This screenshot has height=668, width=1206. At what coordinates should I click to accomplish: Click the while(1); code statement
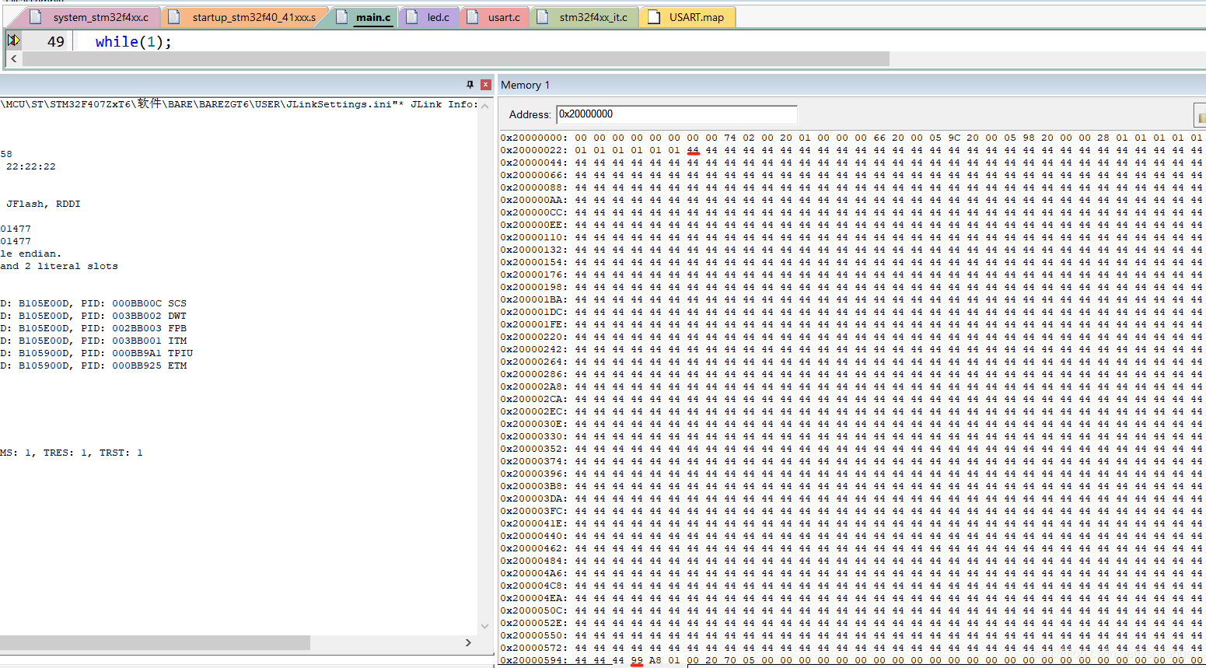[x=133, y=42]
